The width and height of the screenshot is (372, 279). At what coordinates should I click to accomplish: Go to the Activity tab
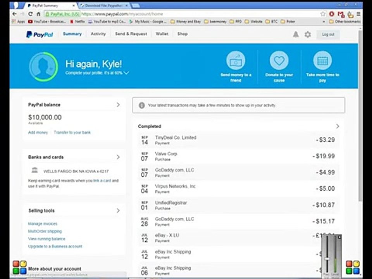(x=98, y=34)
